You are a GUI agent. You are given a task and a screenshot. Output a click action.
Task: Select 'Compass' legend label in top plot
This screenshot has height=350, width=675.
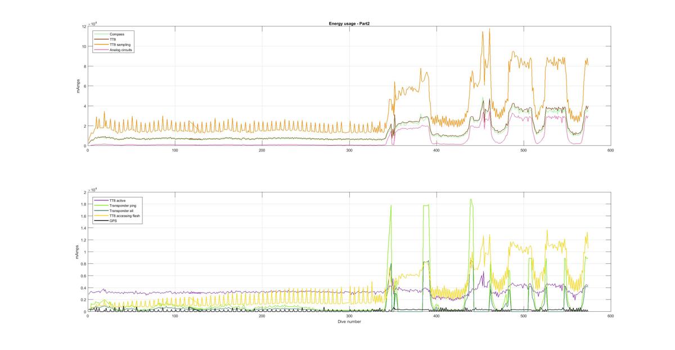click(118, 34)
